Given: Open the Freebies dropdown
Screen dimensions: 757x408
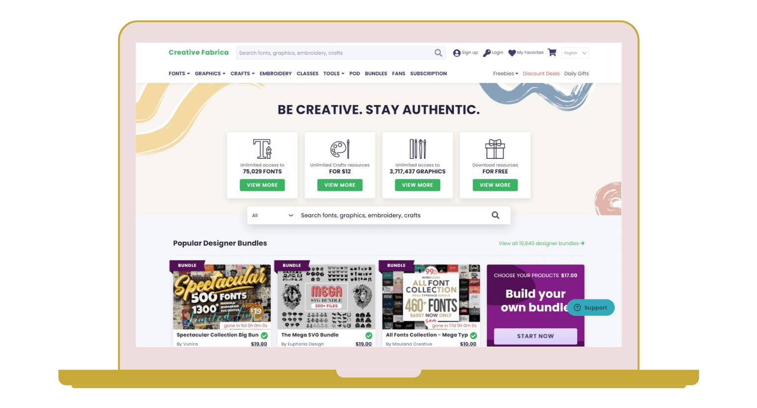Looking at the screenshot, I should click(505, 74).
